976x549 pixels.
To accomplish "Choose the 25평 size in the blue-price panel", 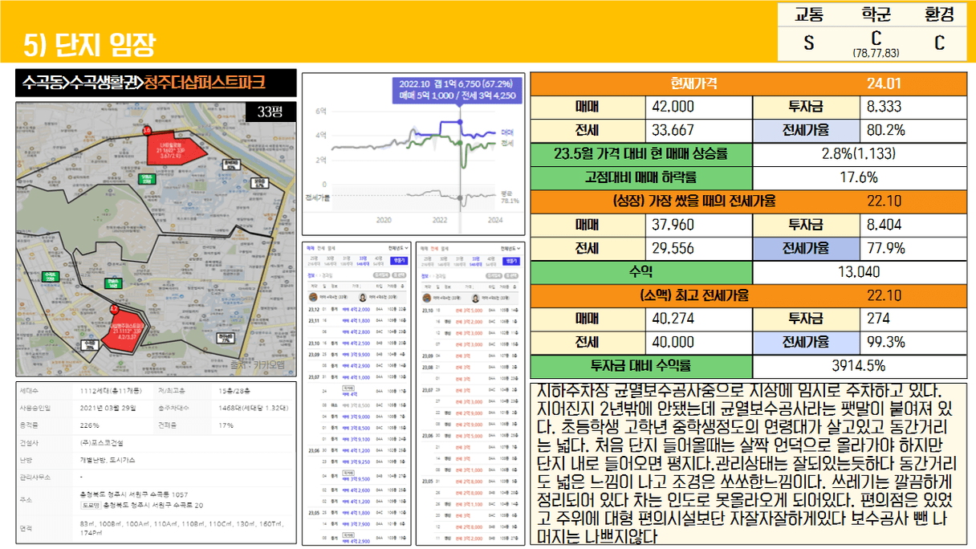I will [x=314, y=260].
